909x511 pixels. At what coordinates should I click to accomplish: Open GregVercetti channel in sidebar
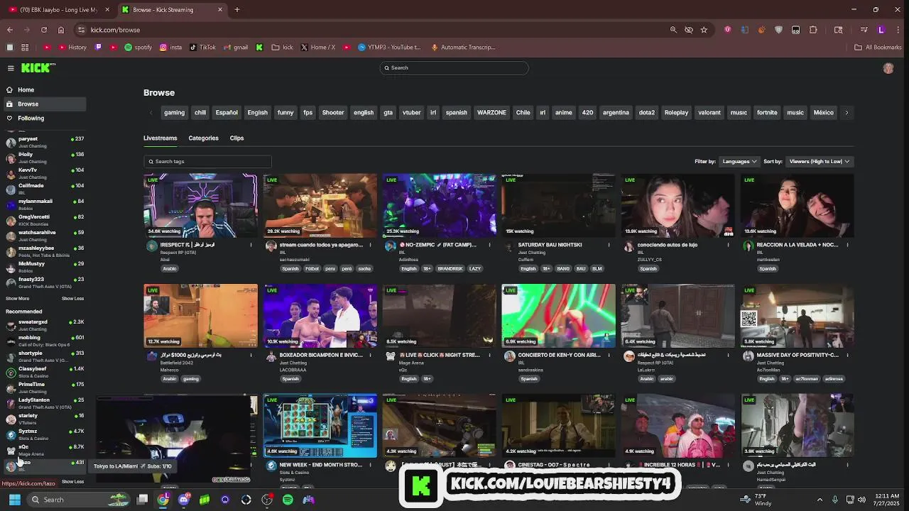click(45, 220)
